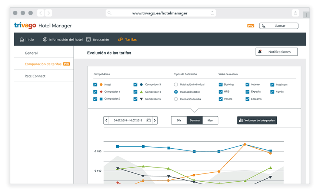Click the address bar search icon
Viewport: 320px width, 192px height.
109,13
